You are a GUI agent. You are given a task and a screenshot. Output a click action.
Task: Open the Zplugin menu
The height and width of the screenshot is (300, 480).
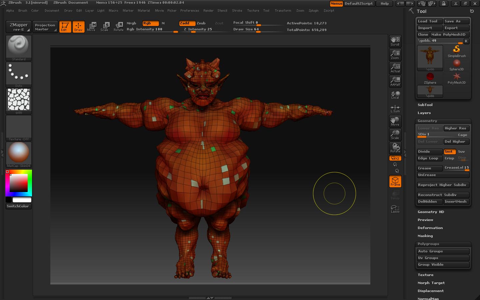click(x=313, y=11)
